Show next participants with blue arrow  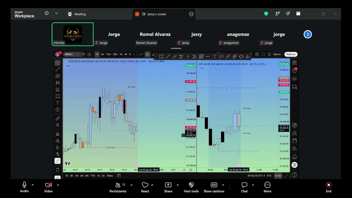point(308,34)
